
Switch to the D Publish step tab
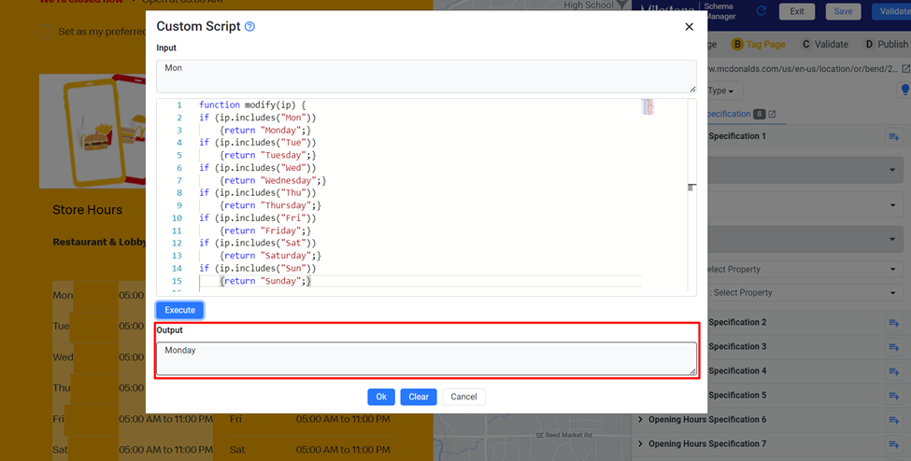(886, 44)
